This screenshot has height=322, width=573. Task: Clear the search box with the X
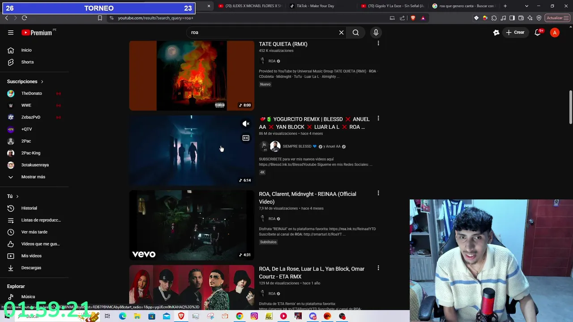coord(341,32)
